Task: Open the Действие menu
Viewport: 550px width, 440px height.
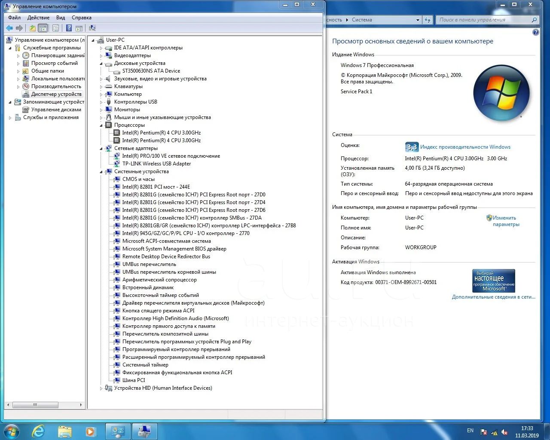Action: [x=38, y=18]
